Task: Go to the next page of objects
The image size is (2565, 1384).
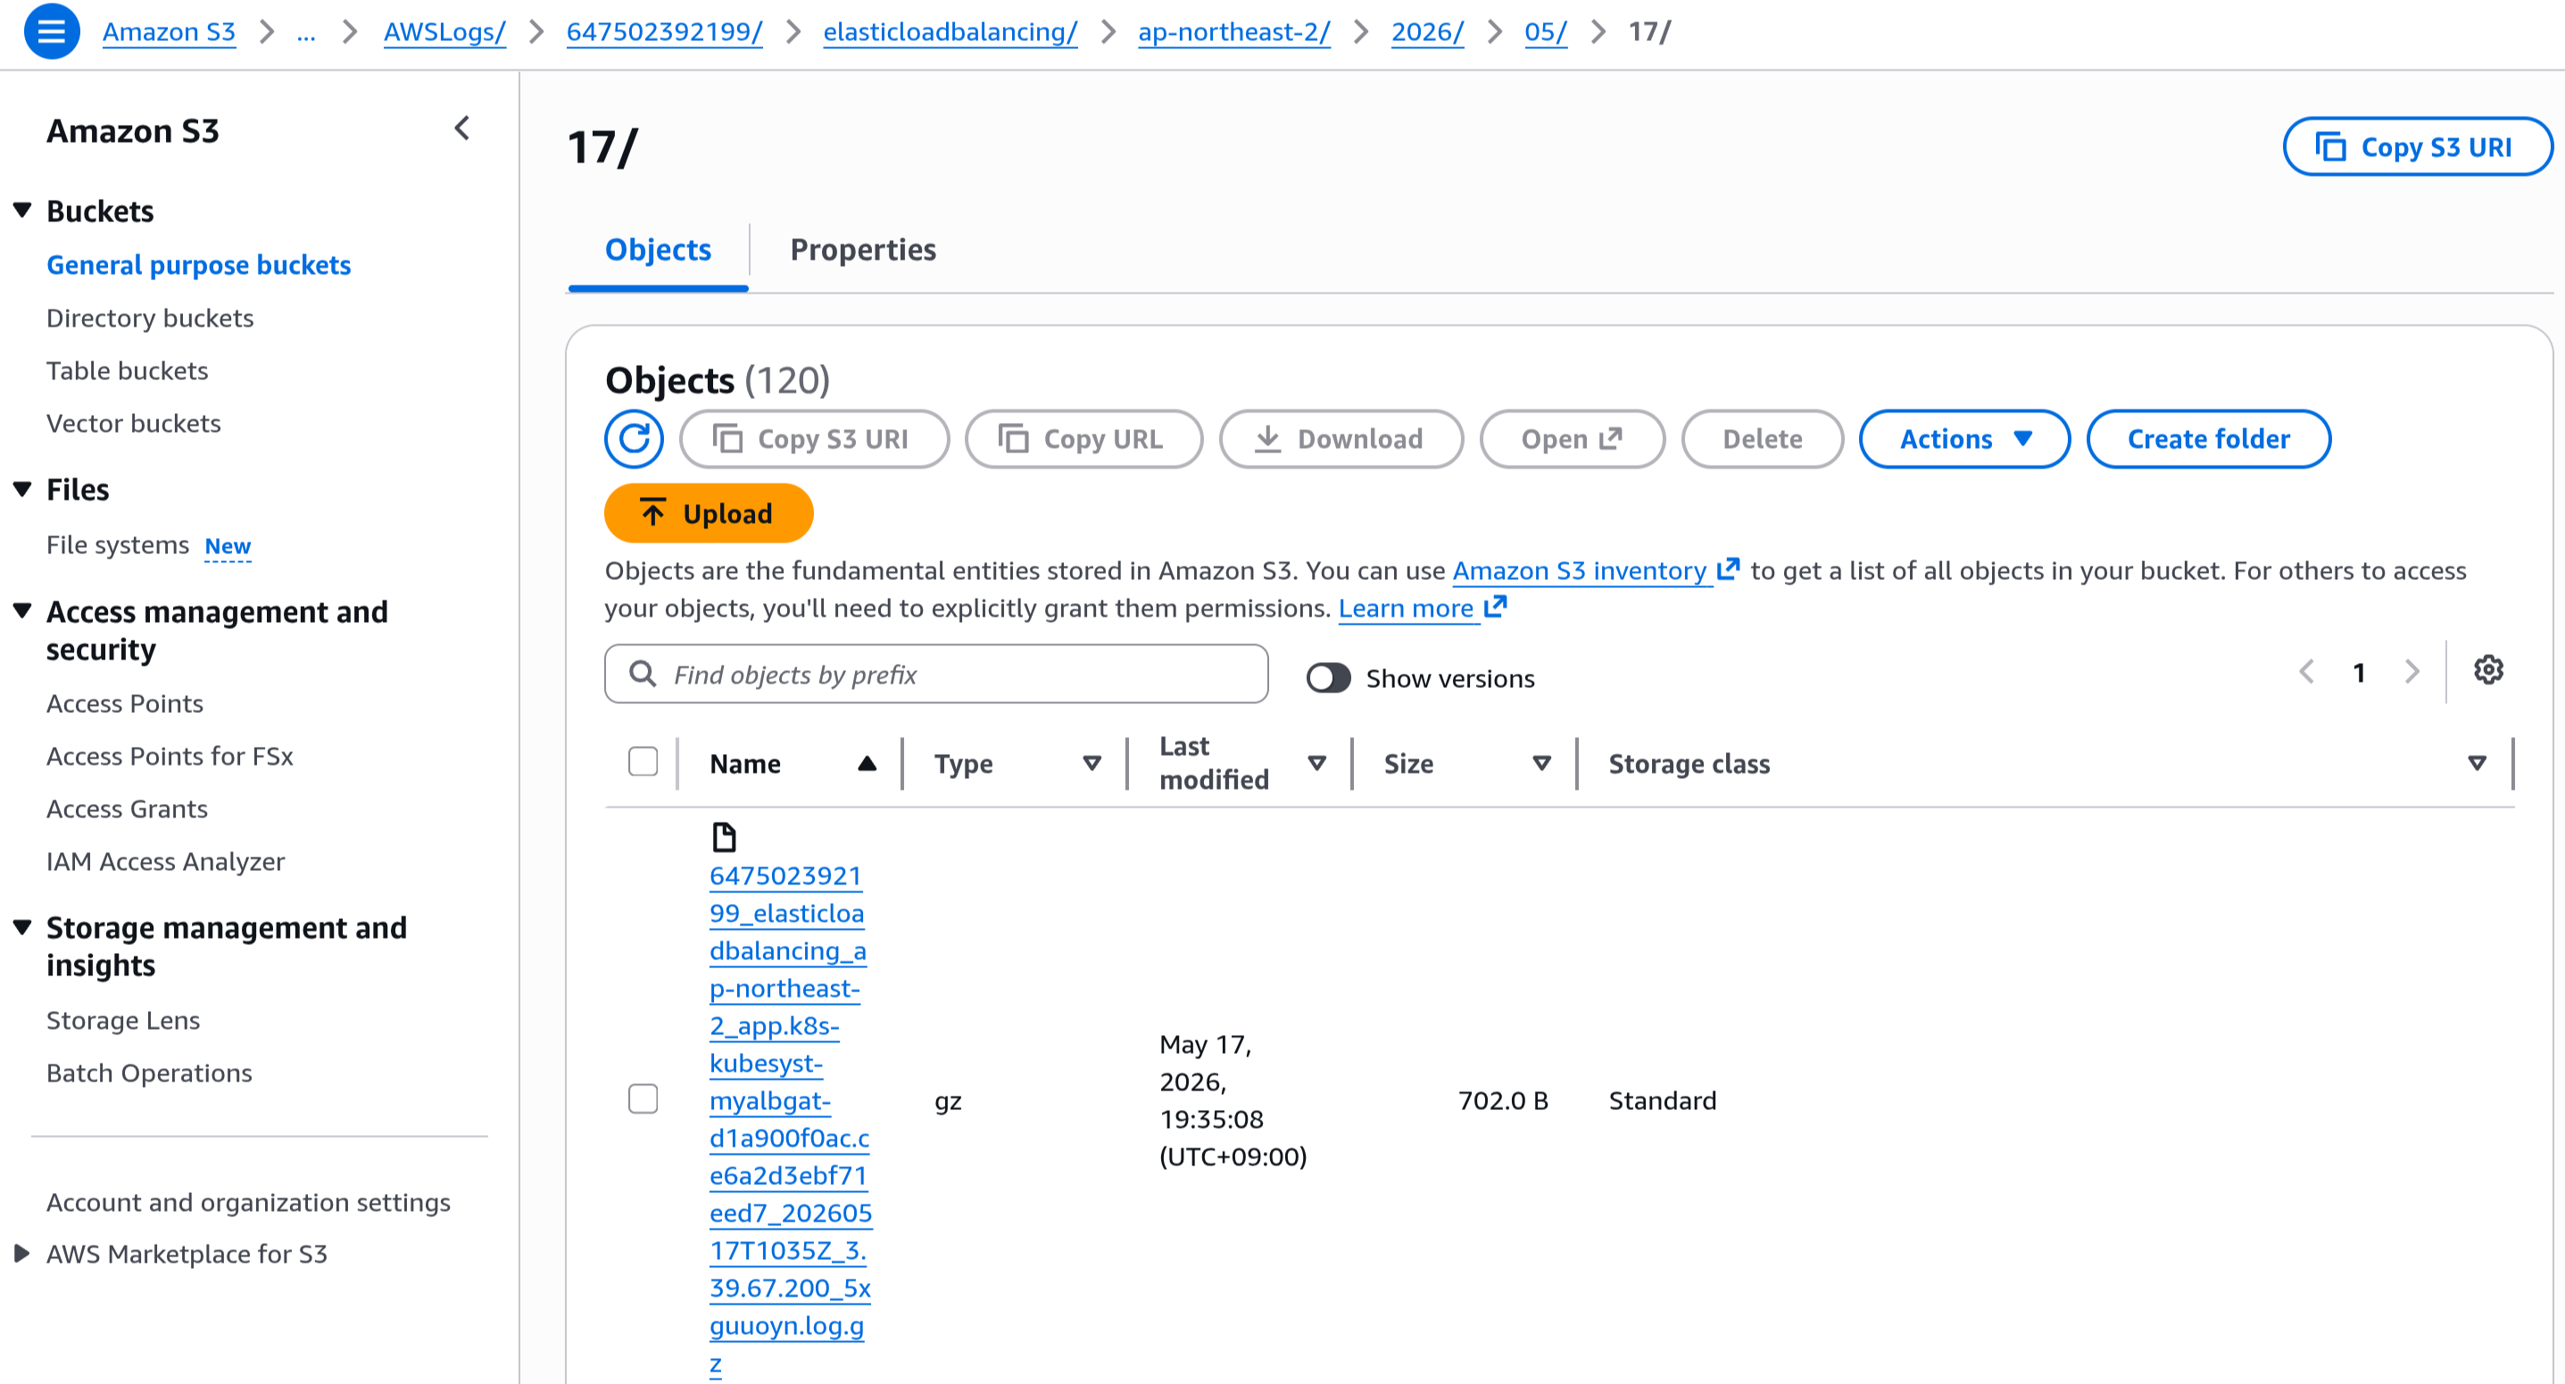Action: pyautogui.click(x=2411, y=673)
